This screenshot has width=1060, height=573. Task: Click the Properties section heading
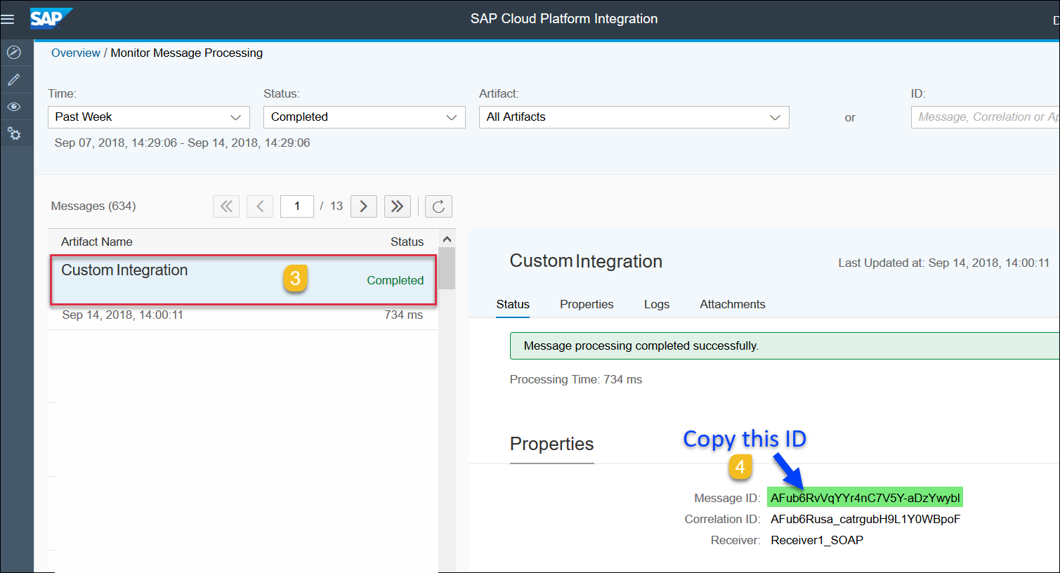click(551, 444)
